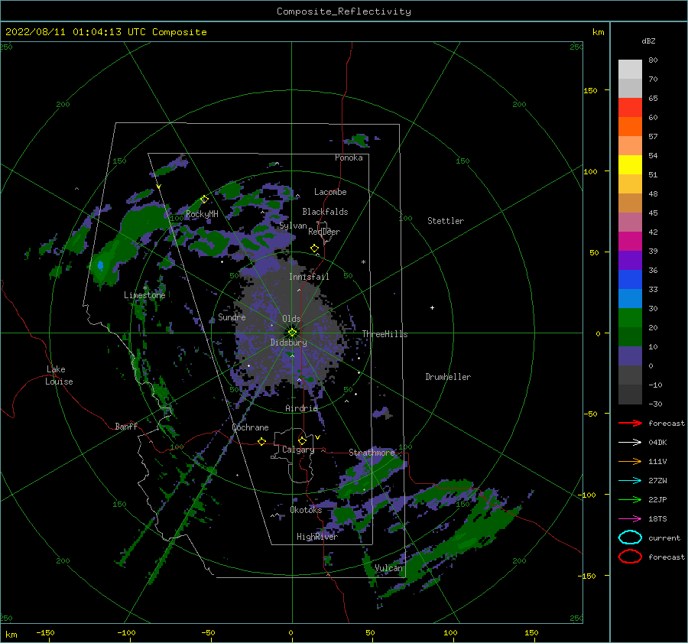Click the red forecast arrow legend icon
Image resolution: width=688 pixels, height=643 pixels.
pyautogui.click(x=630, y=423)
